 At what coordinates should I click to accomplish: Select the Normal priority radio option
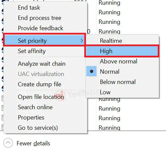click(x=122, y=71)
